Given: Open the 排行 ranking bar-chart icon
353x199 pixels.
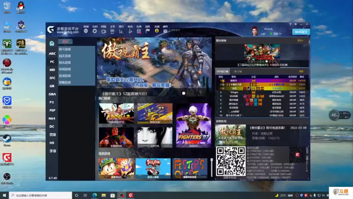Looking at the screenshot, I should pyautogui.click(x=121, y=31).
